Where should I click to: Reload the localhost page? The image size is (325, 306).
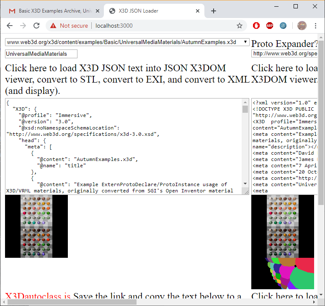[x=36, y=26]
